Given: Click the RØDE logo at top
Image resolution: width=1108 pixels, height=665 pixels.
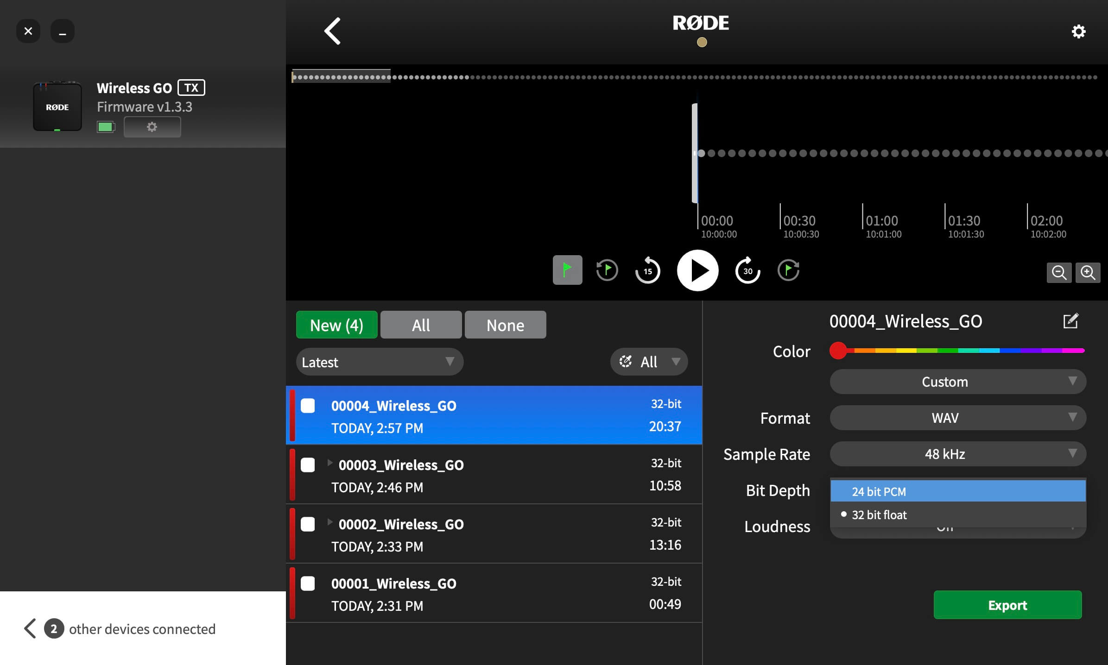Looking at the screenshot, I should (701, 23).
